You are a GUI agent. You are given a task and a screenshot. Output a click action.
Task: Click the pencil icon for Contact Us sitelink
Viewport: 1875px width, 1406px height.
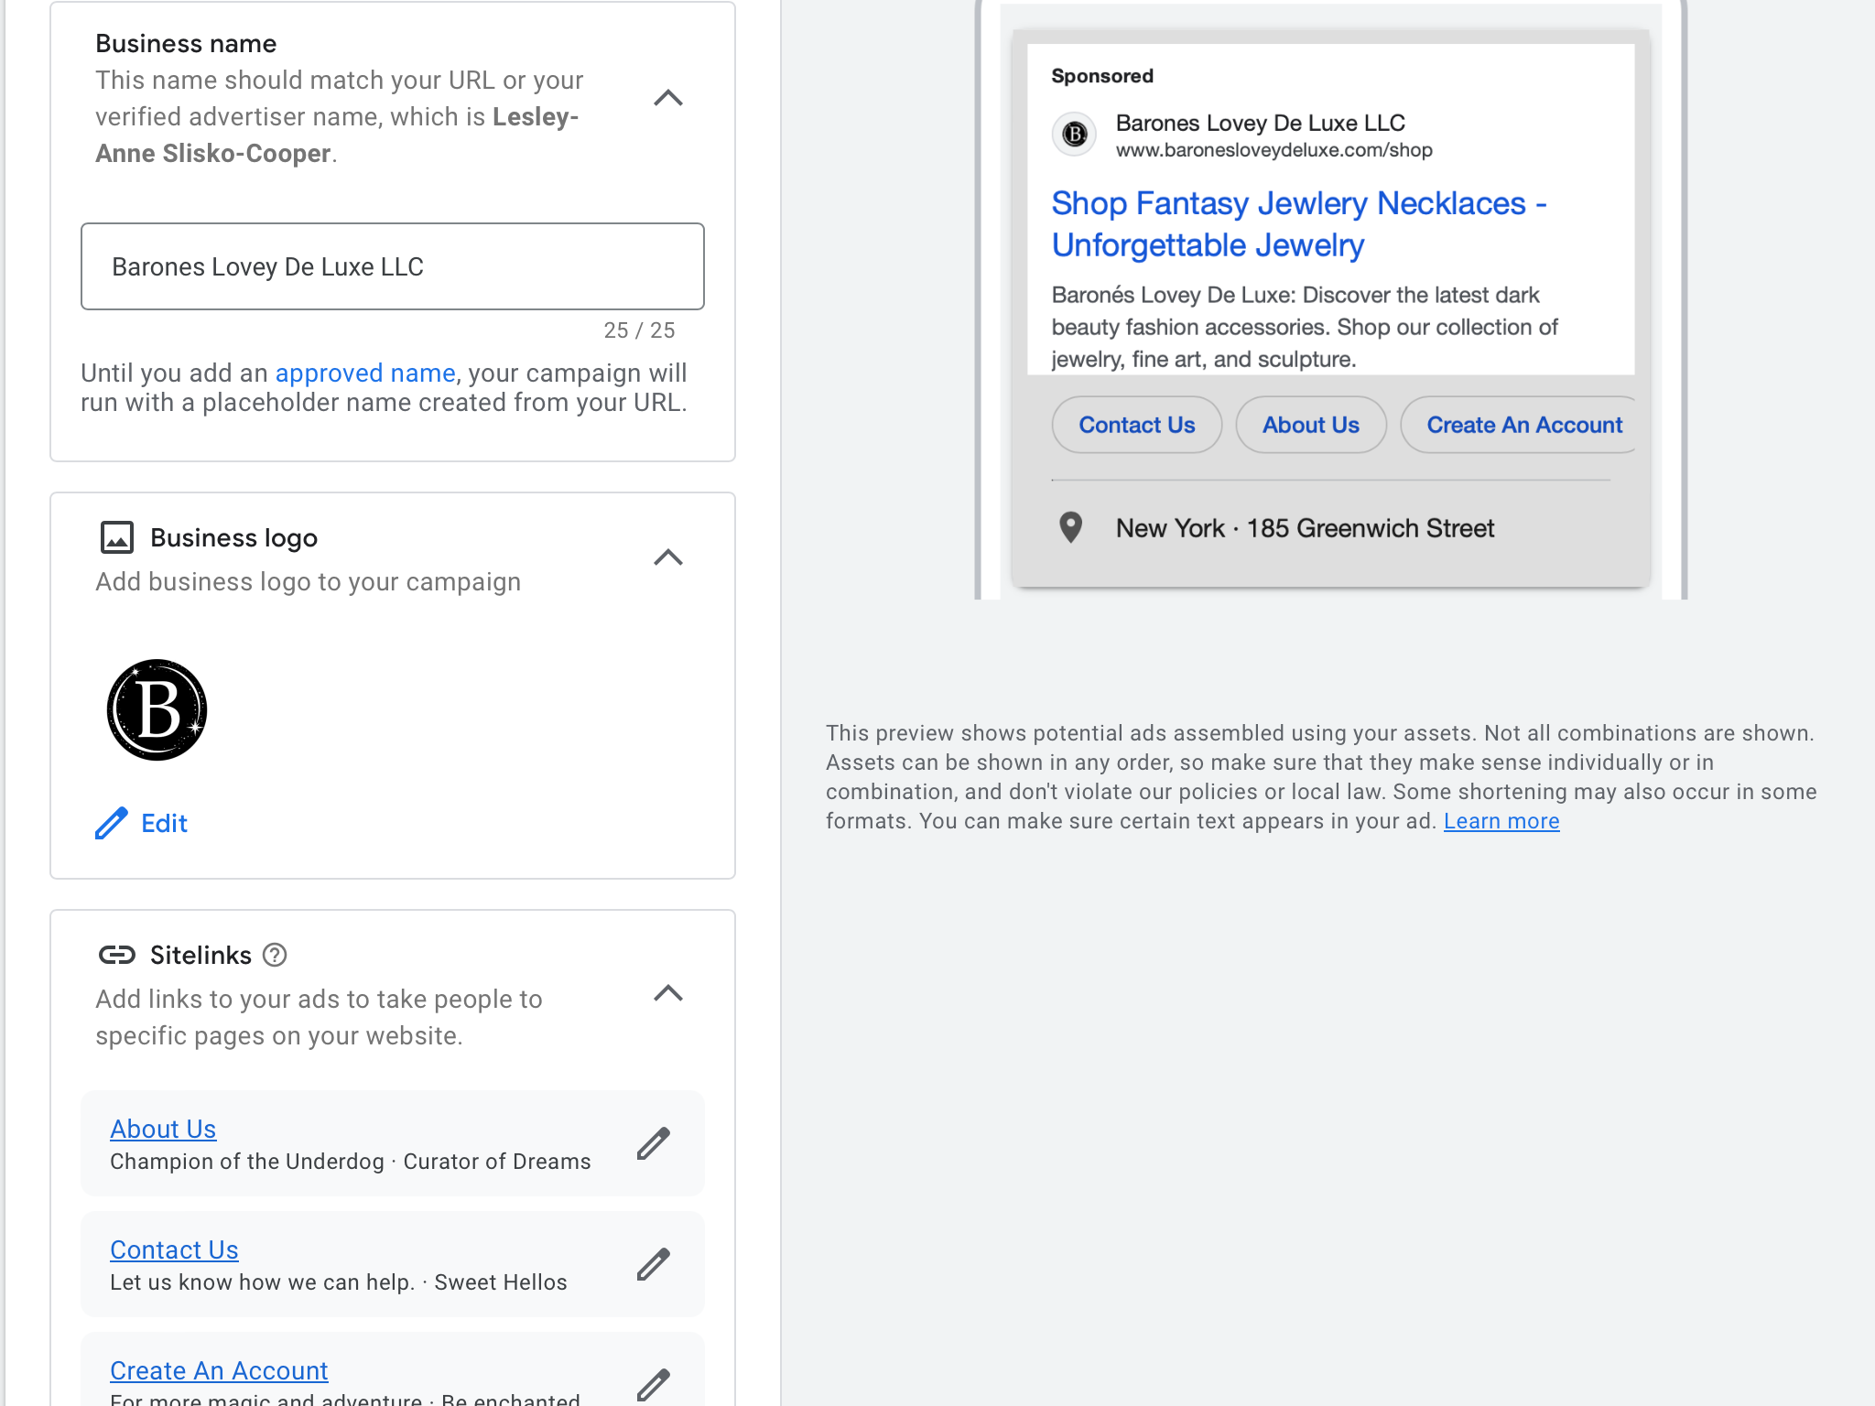click(654, 1264)
